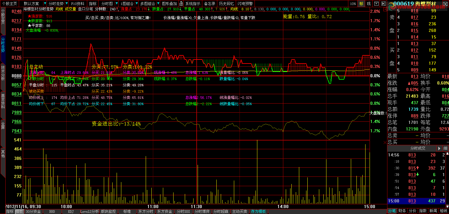Click the 10% scale button
Image resolution: width=449 pixels, height=214 pixels.
pos(353,3)
